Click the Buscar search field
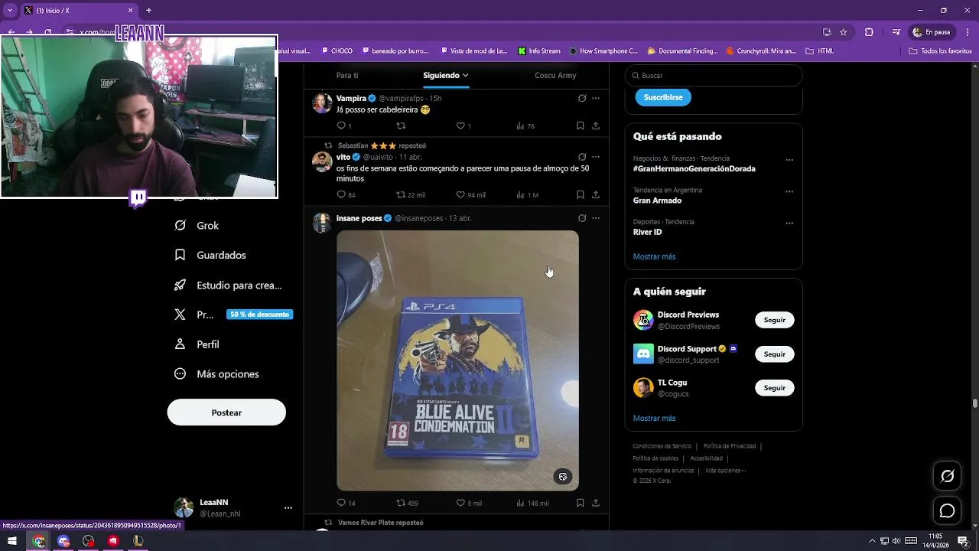This screenshot has height=551, width=979. (714, 76)
